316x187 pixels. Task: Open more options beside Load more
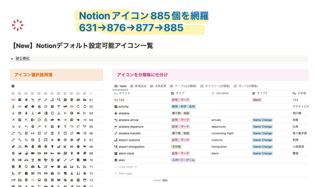[136, 167]
